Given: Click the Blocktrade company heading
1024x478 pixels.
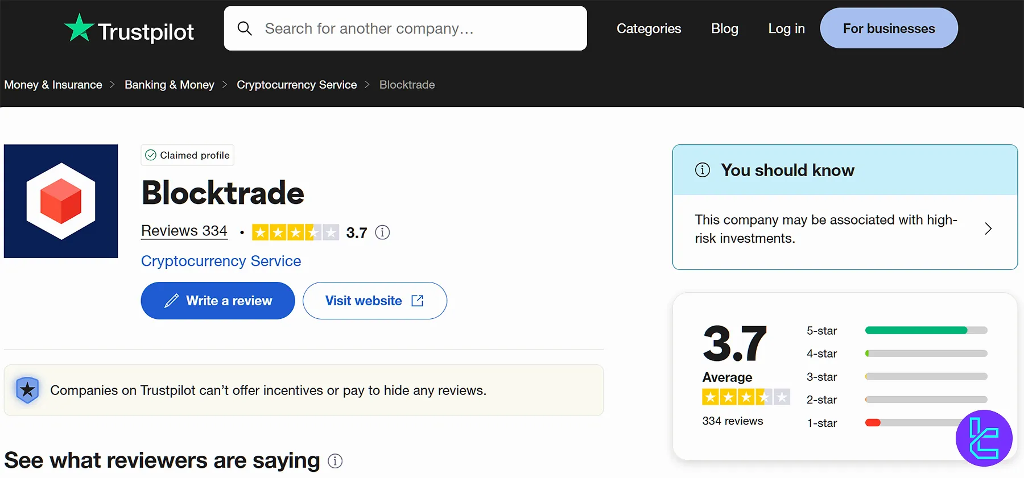Looking at the screenshot, I should tap(222, 193).
